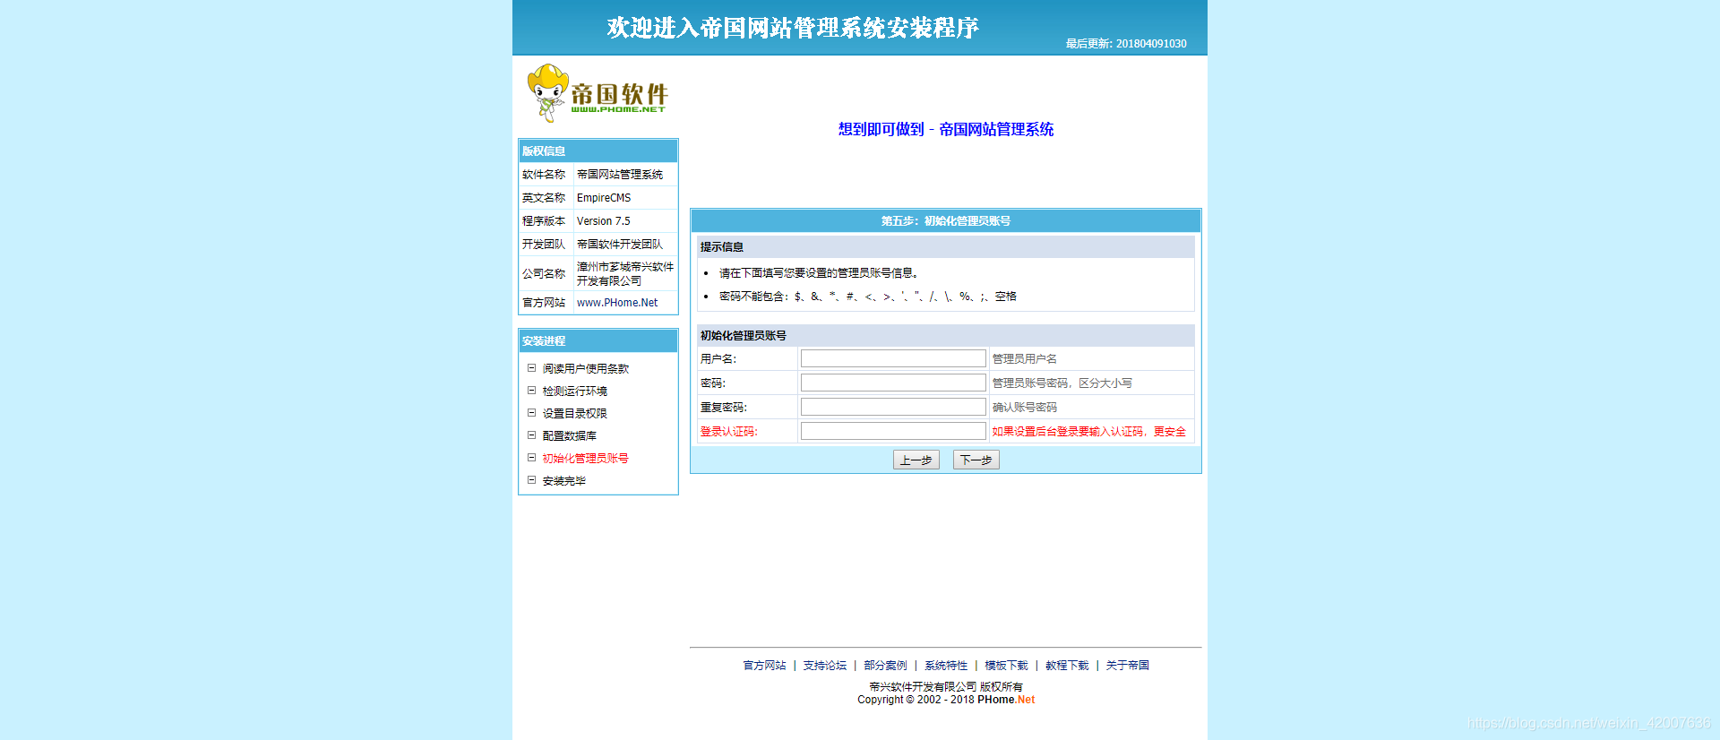Viewport: 1720px width, 740px height.
Task: Open the 模板下载 footer link
Action: click(1006, 666)
